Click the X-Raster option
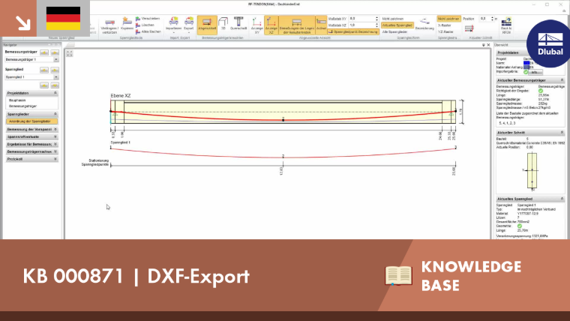This screenshot has height=321, width=570. 445,25
